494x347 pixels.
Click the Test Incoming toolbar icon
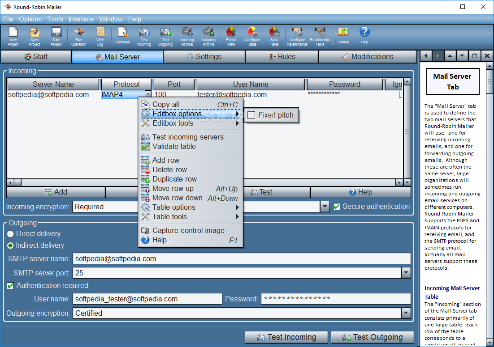144,37
